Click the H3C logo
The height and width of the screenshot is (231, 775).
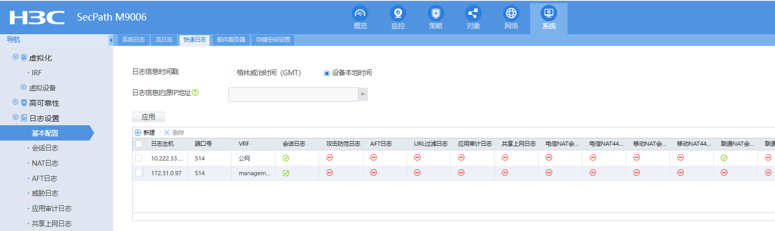(37, 17)
